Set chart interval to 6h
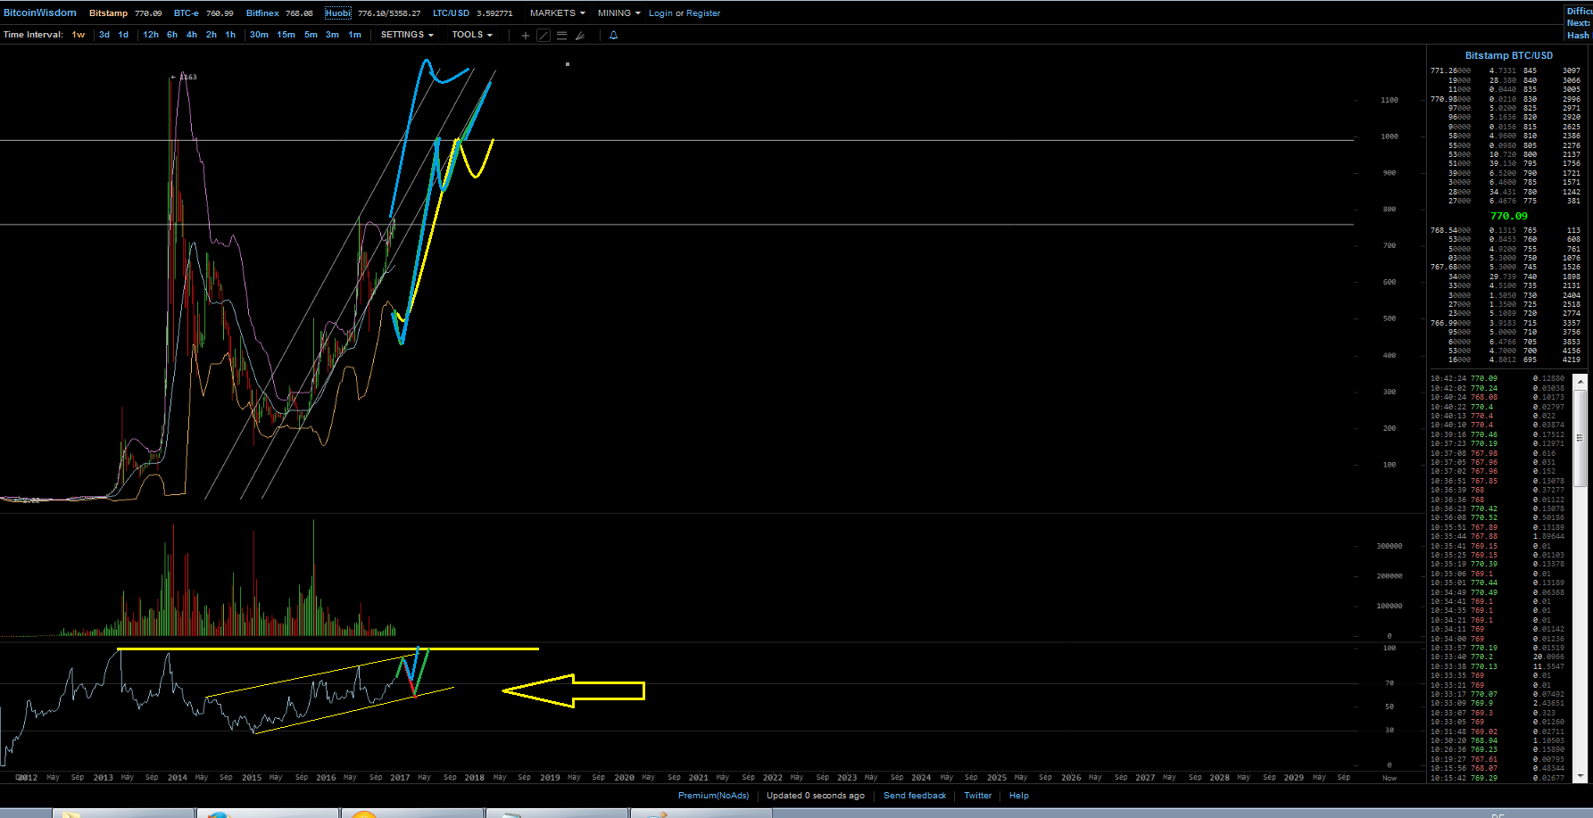This screenshot has width=1593, height=818. click(172, 35)
